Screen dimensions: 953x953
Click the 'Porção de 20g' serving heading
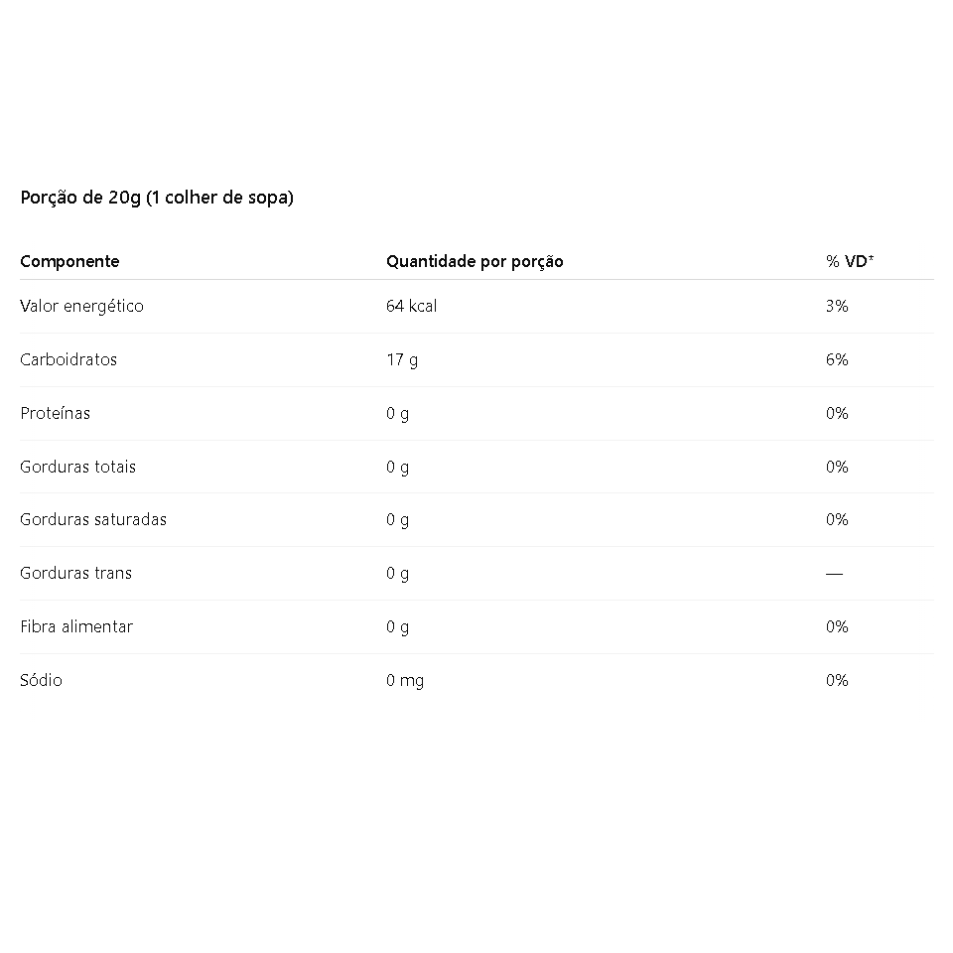point(157,198)
